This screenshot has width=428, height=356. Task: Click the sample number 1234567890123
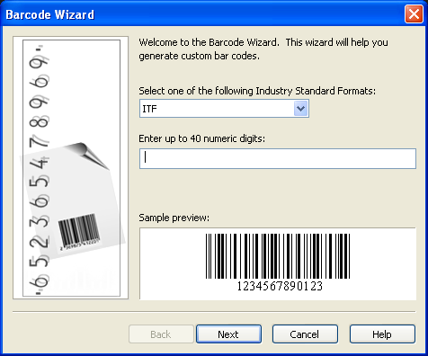[280, 286]
